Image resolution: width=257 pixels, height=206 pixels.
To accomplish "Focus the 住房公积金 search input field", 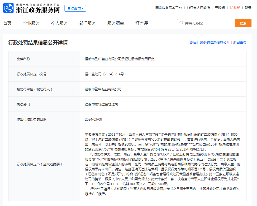I will pos(208,23).
